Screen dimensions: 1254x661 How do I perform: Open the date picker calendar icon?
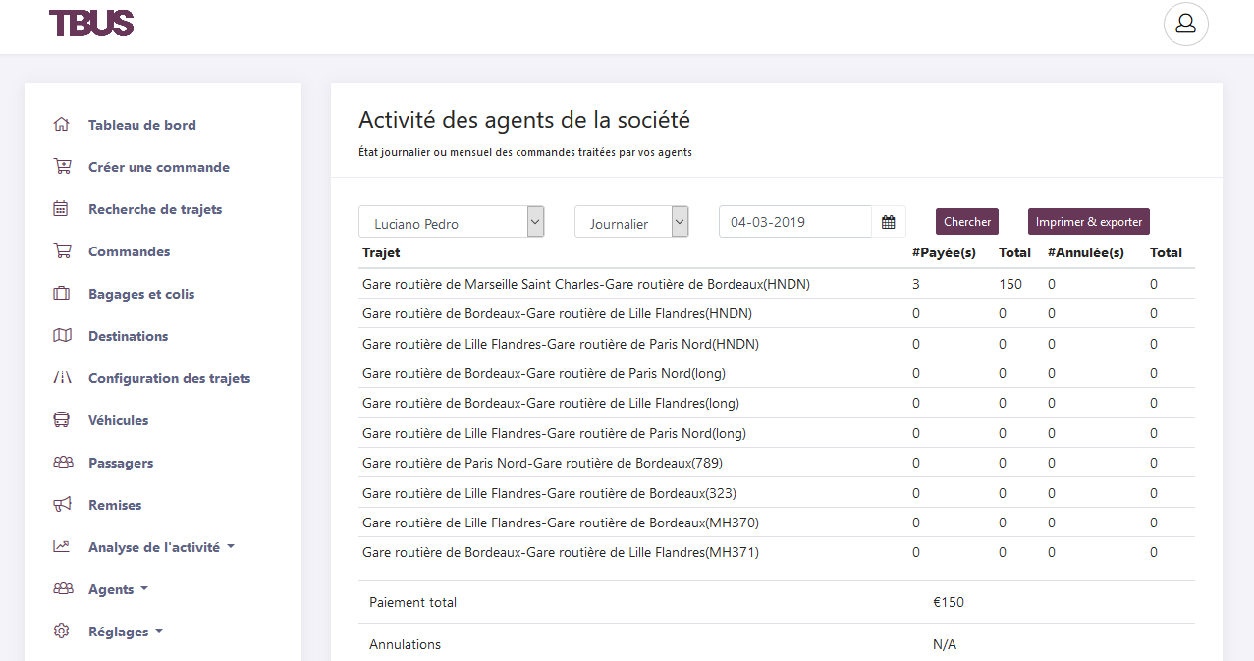tap(888, 222)
